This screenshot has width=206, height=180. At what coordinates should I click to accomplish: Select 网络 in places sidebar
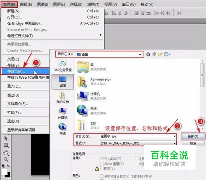pos(63,129)
